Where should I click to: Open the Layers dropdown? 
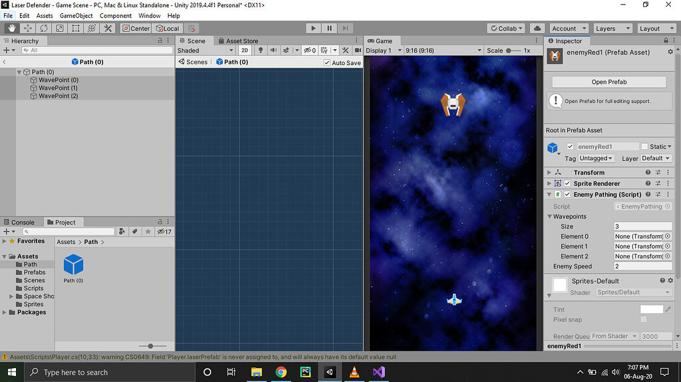pos(613,29)
